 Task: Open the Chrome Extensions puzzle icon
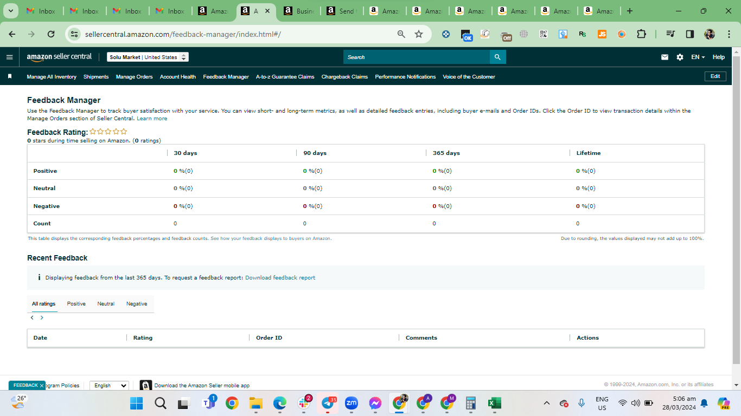click(x=641, y=34)
